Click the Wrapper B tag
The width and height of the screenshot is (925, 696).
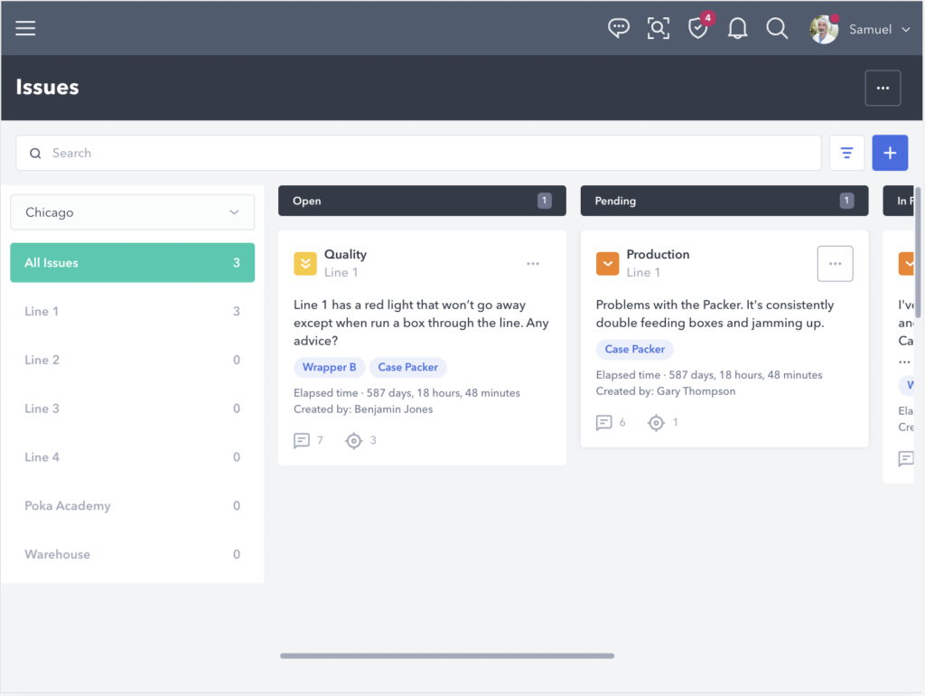coord(329,367)
